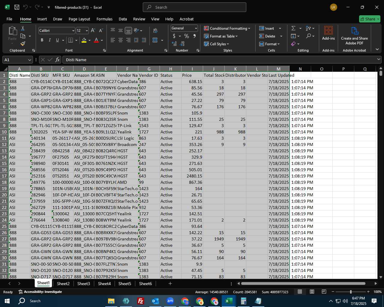Click the Decrease Indent icon
This screenshot has height=307, width=384.
click(x=136, y=40)
